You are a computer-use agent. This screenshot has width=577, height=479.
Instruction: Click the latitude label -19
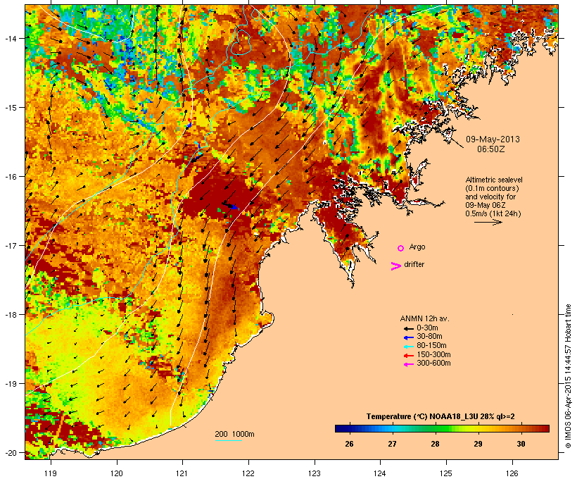click(x=11, y=384)
